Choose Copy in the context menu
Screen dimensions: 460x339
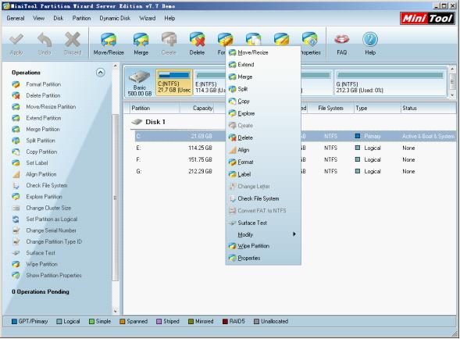263,102
